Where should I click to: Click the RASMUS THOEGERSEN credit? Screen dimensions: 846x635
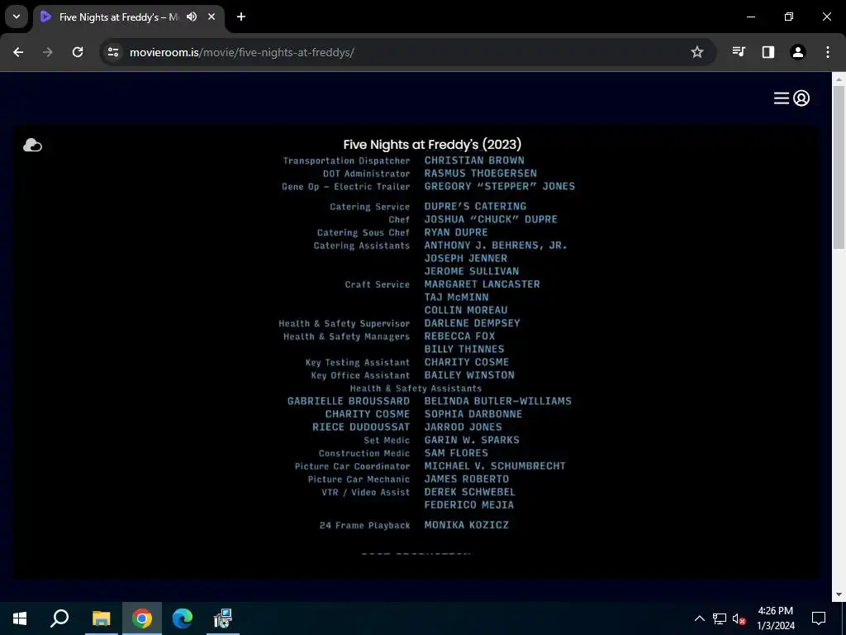tap(481, 174)
